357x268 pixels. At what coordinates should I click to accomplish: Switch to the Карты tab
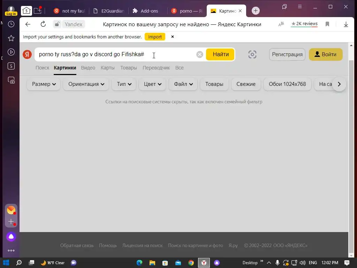click(108, 68)
